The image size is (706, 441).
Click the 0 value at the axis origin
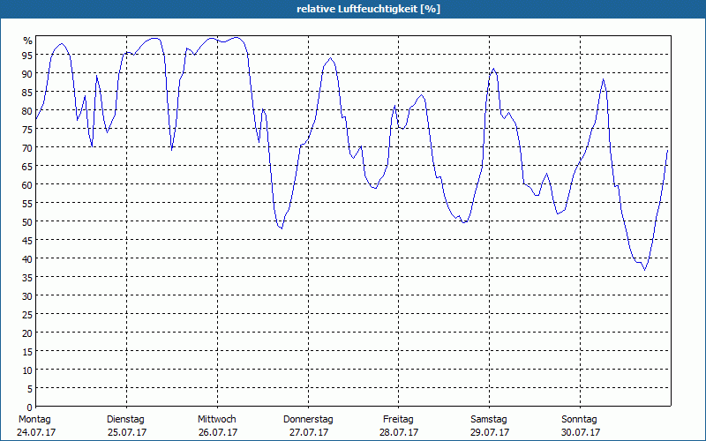click(30, 407)
